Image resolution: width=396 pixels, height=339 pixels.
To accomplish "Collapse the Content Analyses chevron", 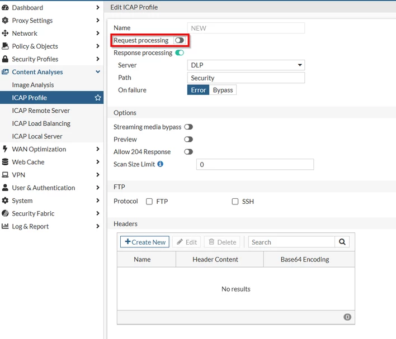I will pyautogui.click(x=98, y=72).
